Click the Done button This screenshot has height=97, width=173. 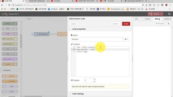click(126, 24)
